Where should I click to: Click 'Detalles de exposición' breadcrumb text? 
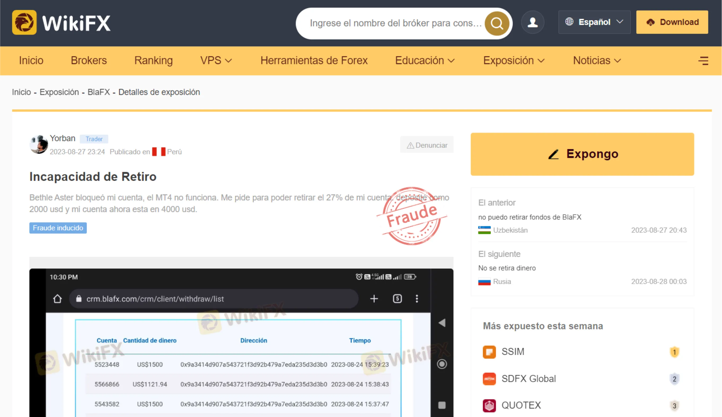(x=159, y=92)
